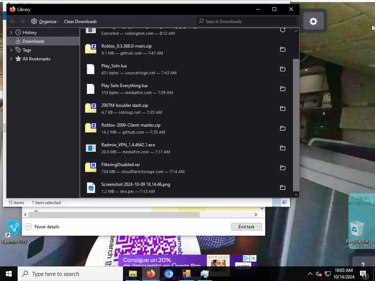Click the 2007M-boulder dash.zip file icon

(x=91, y=108)
